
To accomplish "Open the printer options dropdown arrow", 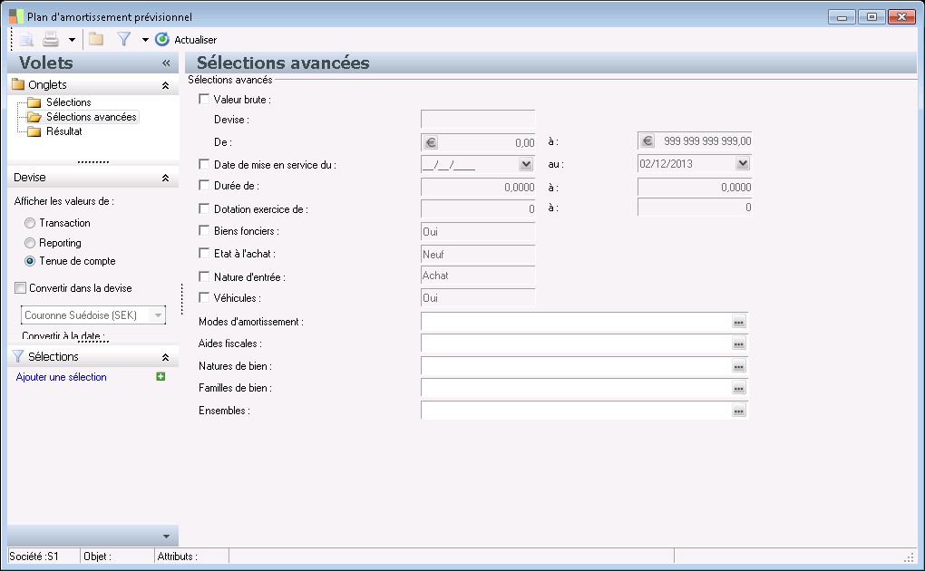I will click(72, 40).
